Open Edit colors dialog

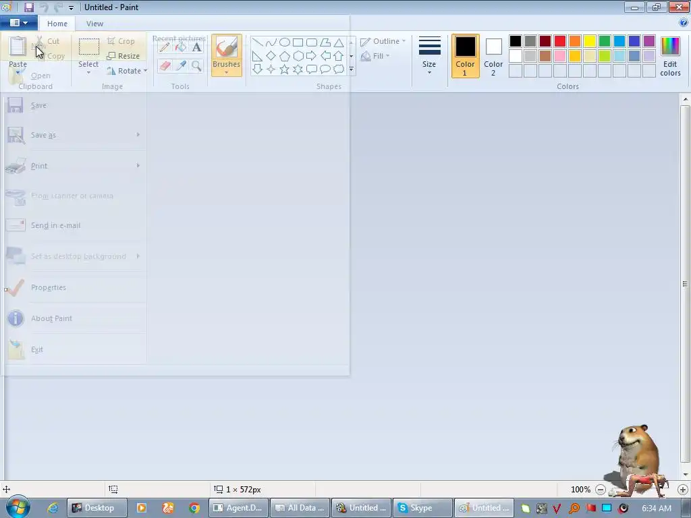(x=670, y=57)
